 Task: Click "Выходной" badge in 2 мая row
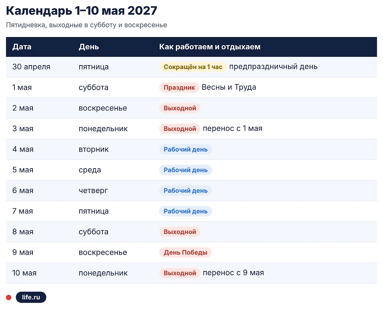pos(180,108)
